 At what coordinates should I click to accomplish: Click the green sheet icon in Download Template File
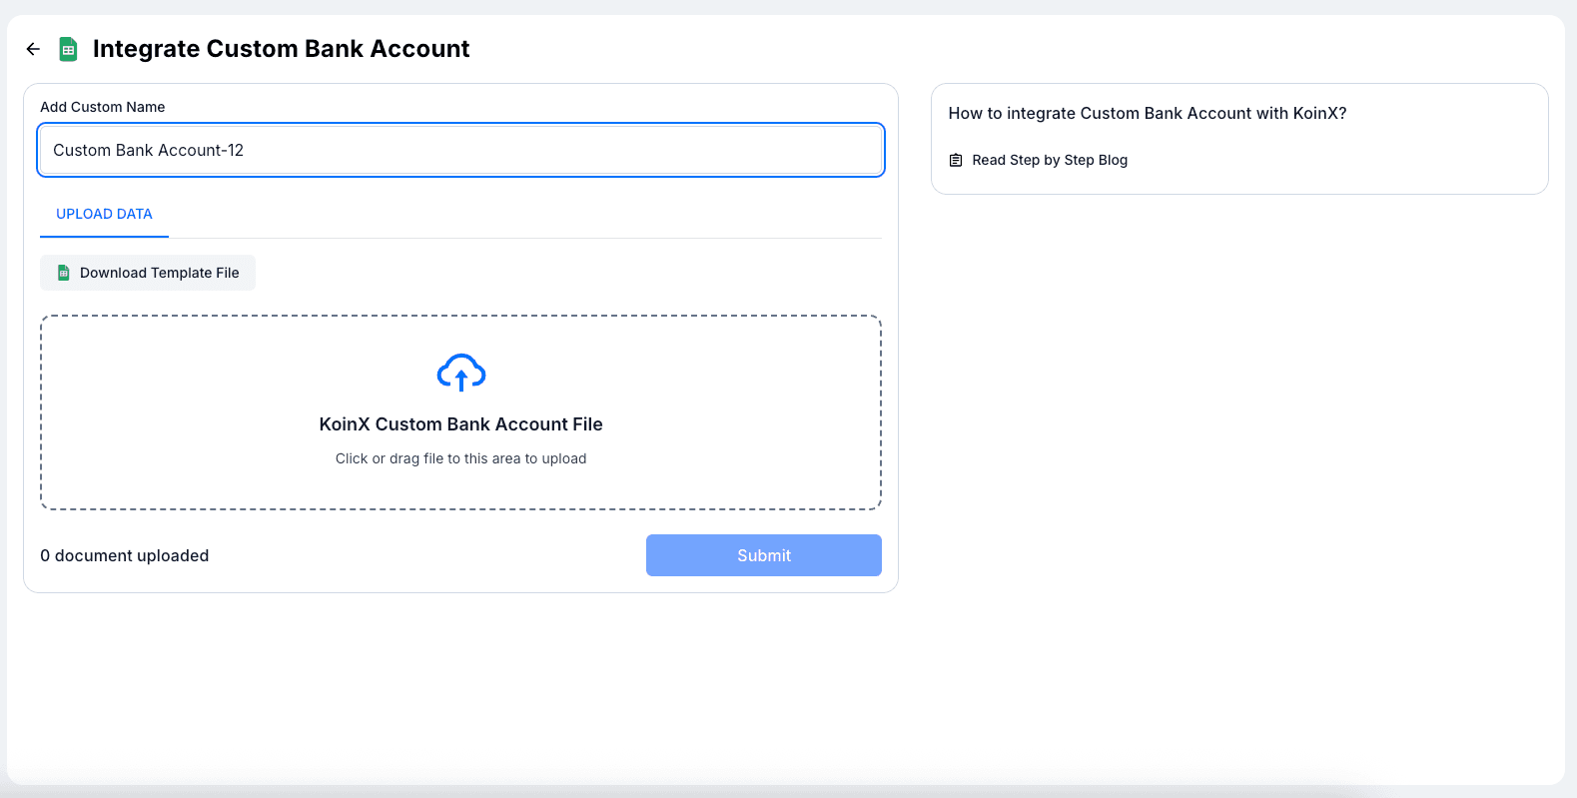point(64,273)
